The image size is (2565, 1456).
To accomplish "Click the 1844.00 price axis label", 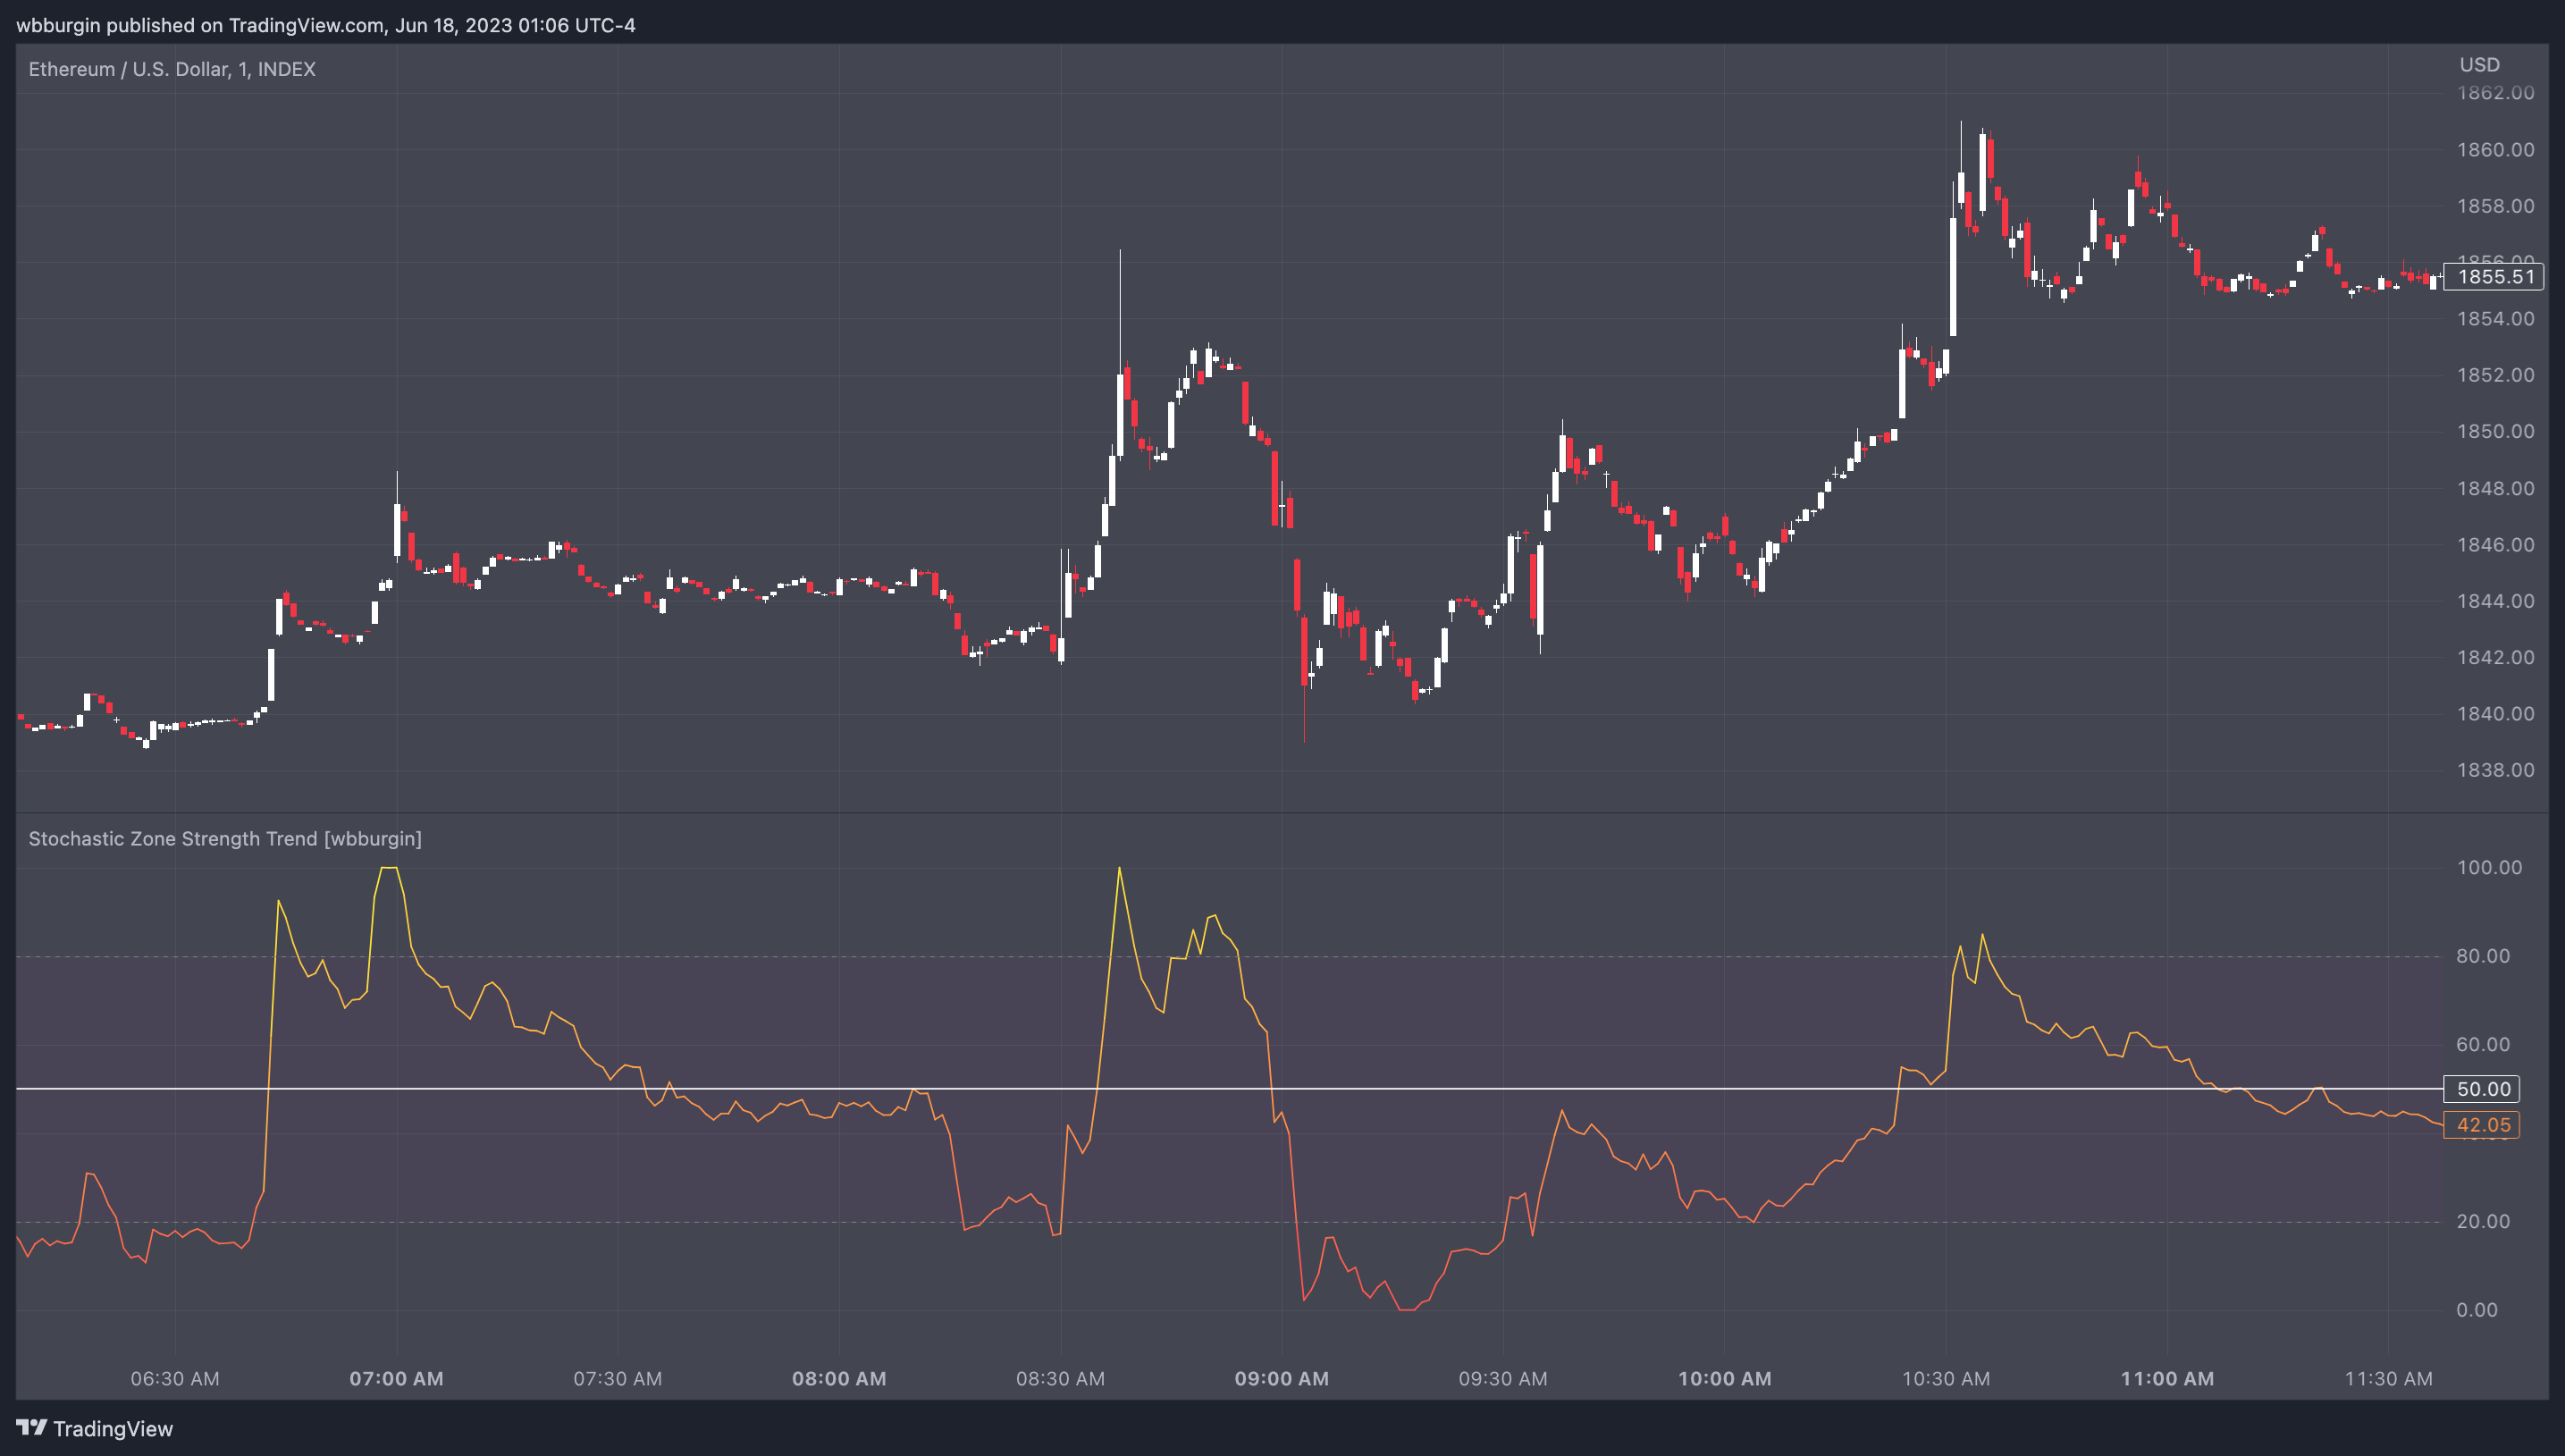I will pos(2495,601).
